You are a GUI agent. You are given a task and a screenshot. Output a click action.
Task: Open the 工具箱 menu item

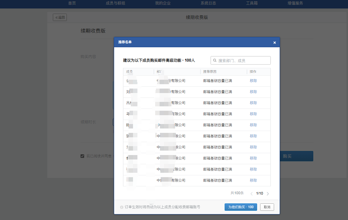(x=253, y=4)
